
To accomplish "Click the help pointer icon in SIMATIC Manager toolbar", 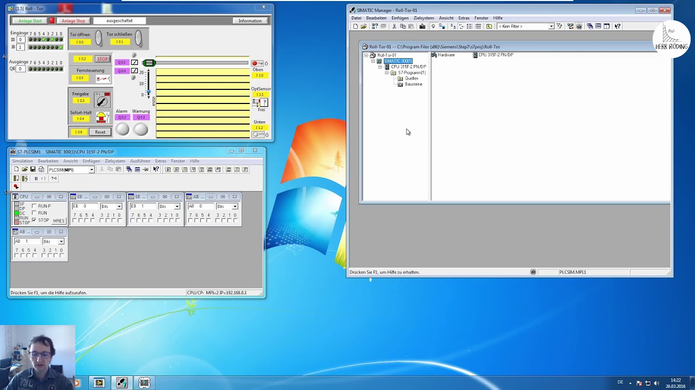I will click(617, 26).
